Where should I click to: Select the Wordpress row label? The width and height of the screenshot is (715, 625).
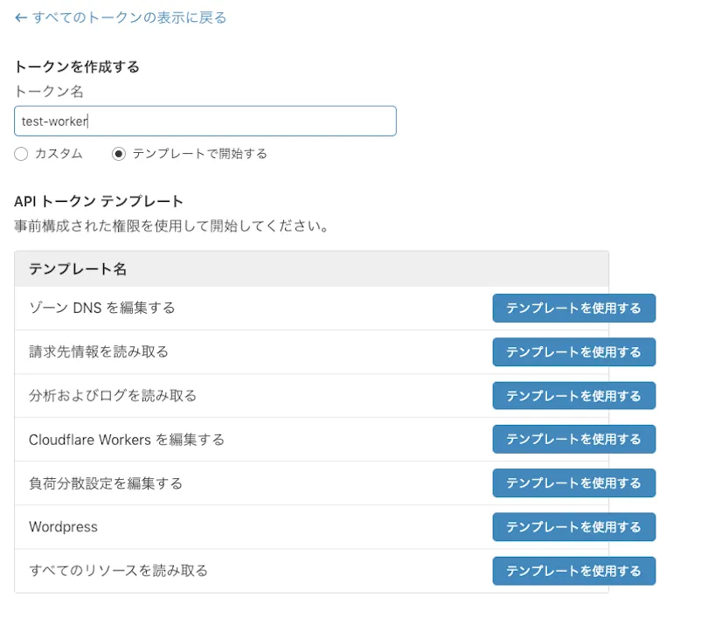(x=62, y=526)
